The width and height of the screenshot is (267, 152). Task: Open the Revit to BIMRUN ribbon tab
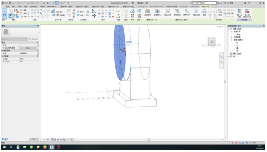point(156,7)
